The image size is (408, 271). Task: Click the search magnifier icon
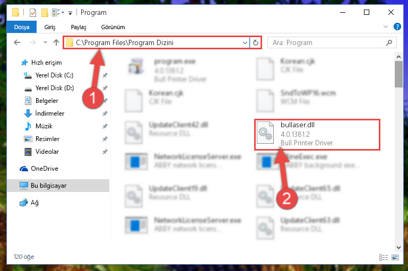click(389, 42)
